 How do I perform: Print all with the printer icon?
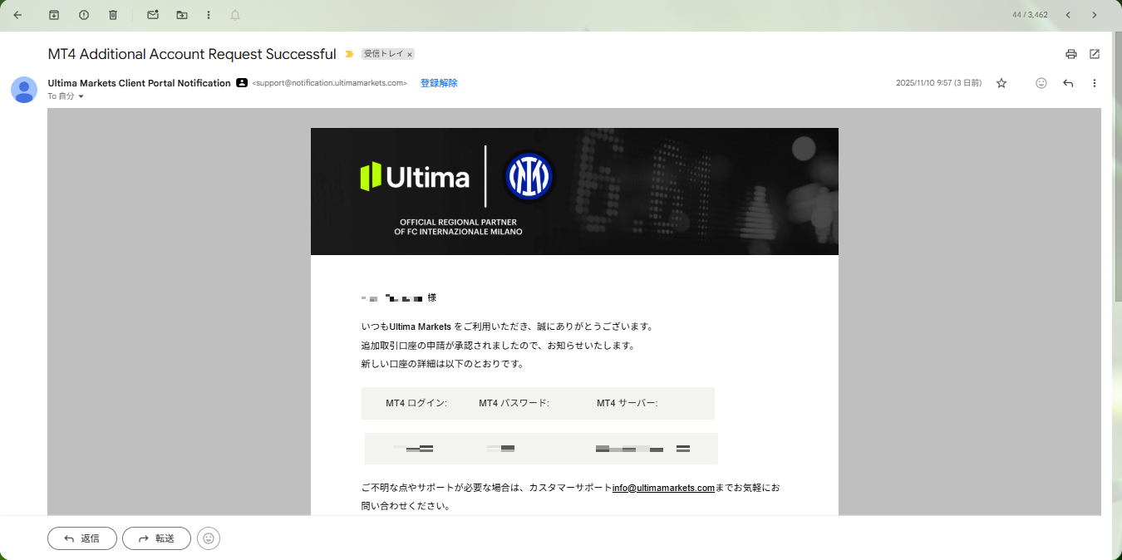1071,54
